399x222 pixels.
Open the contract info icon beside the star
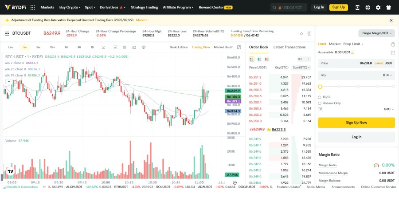pos(309,34)
